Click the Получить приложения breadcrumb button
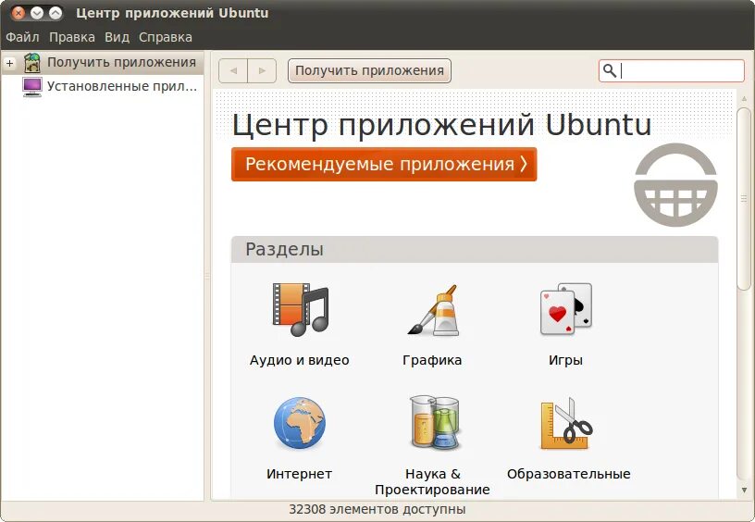 click(369, 70)
